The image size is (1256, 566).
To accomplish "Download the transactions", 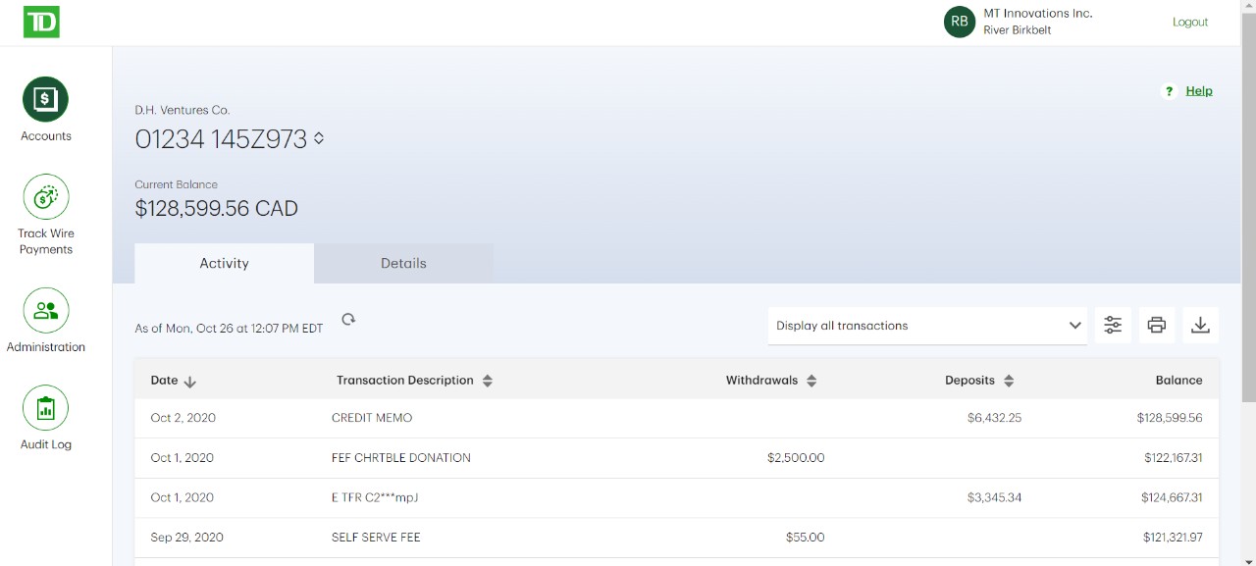I will pos(1200,326).
